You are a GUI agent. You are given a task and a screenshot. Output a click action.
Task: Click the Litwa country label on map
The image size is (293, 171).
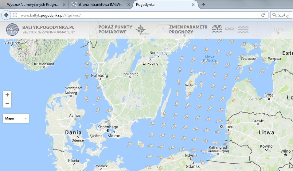266,133
